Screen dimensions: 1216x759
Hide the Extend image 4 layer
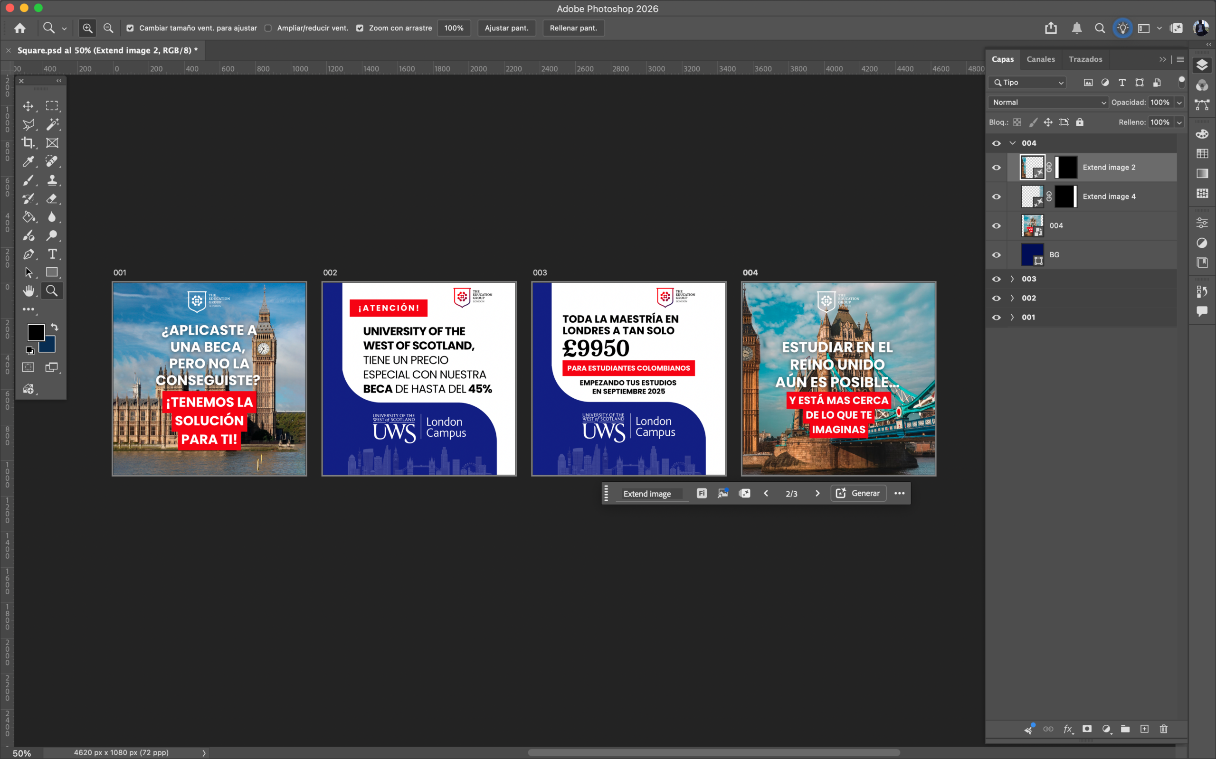(x=997, y=196)
